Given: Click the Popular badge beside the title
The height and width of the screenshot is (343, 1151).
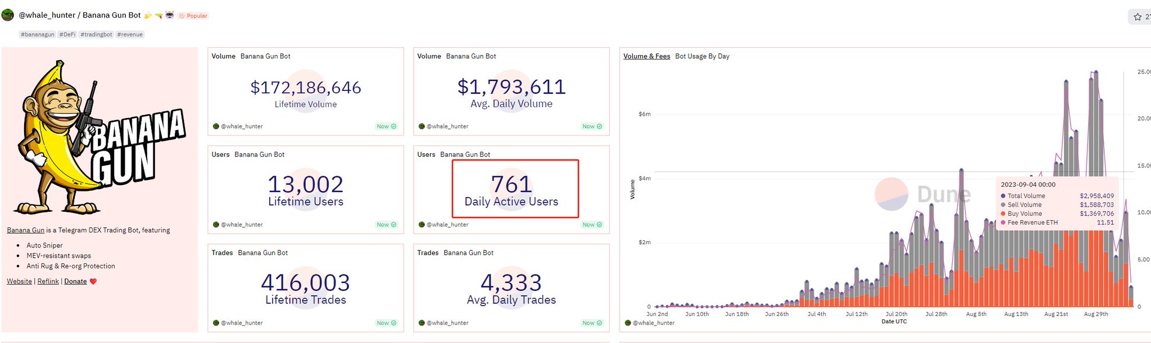Looking at the screenshot, I should pos(193,16).
